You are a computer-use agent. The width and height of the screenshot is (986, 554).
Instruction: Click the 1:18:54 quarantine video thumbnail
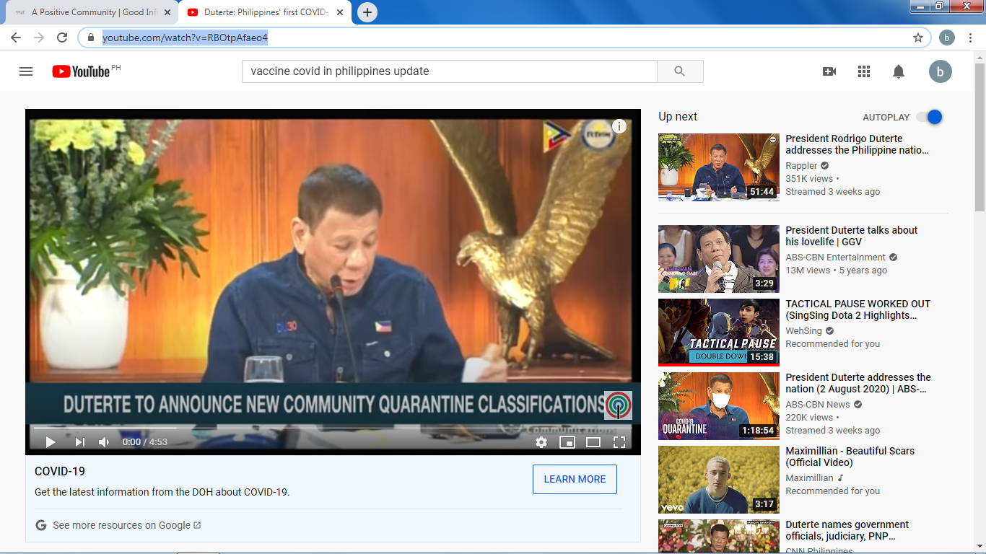point(719,406)
